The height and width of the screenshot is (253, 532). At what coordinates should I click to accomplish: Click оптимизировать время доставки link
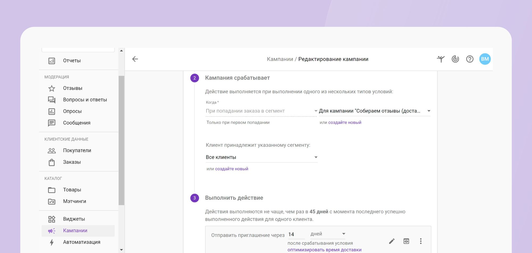324,250
